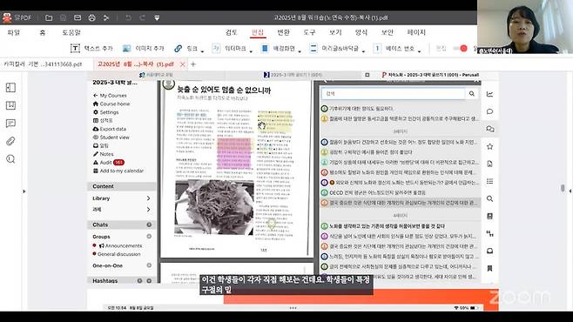Open the search magnifier icon in left sidebar
This screenshot has height=322, width=573.
pos(10,158)
